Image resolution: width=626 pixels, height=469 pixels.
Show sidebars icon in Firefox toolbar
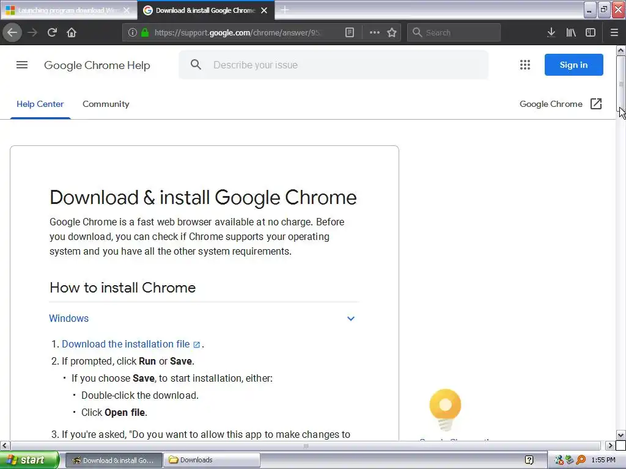591,32
